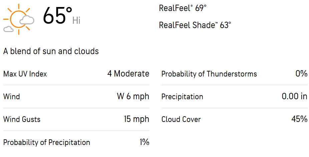Click the RealFeel Shade 63° text

point(195,25)
